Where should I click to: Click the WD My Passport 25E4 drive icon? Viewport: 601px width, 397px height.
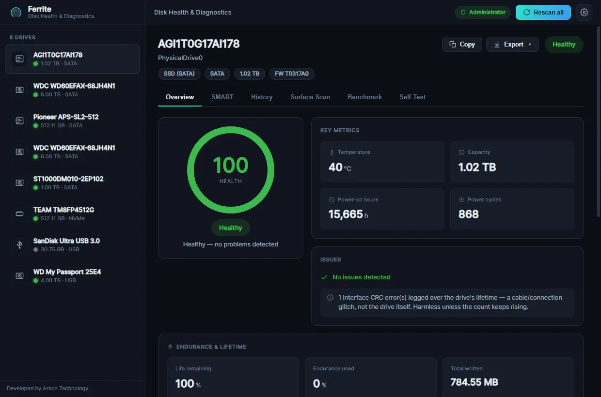(19, 276)
